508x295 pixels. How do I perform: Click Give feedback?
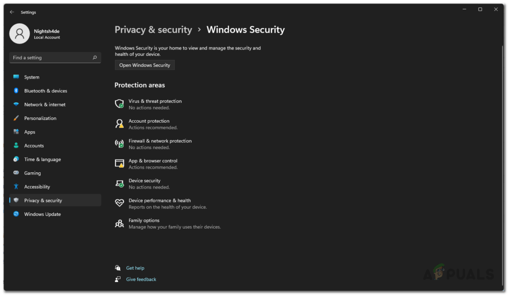point(141,279)
